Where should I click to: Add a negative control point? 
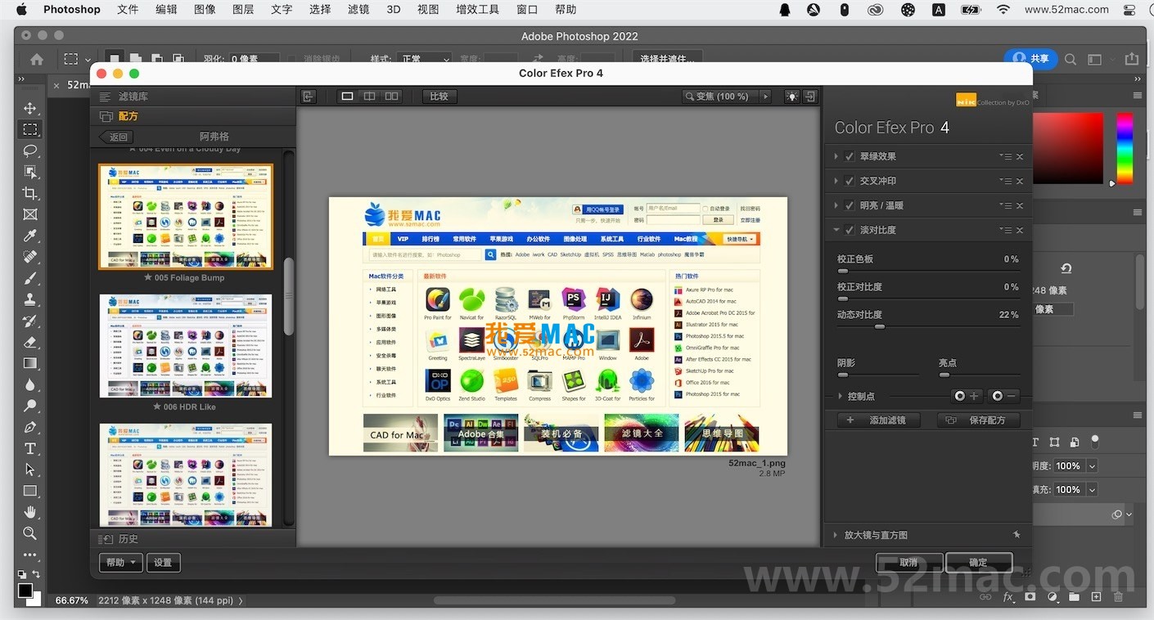(1004, 396)
